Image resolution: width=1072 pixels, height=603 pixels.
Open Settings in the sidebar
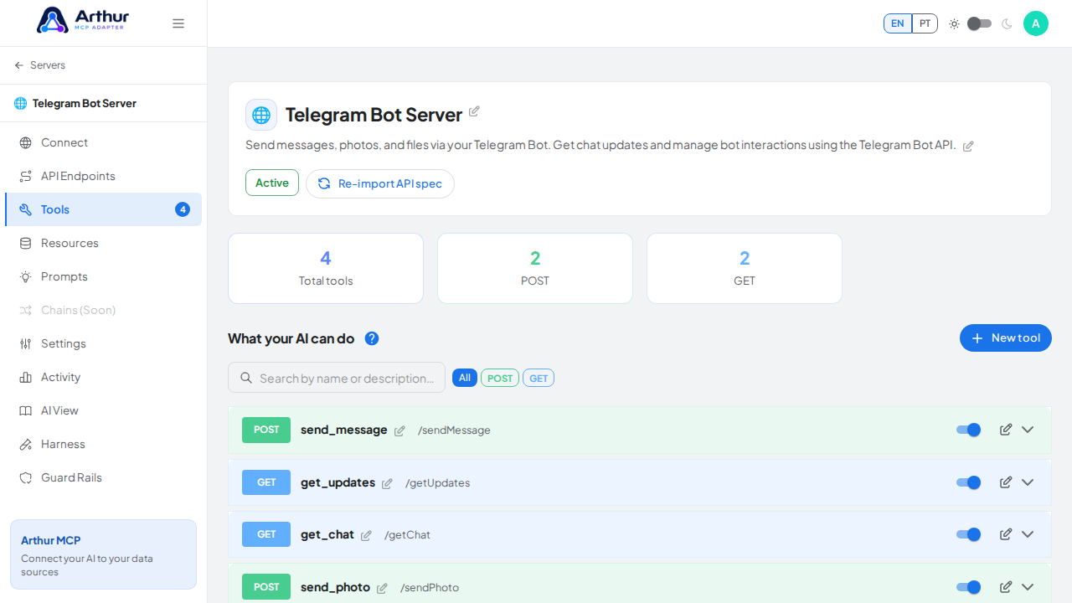point(103,343)
